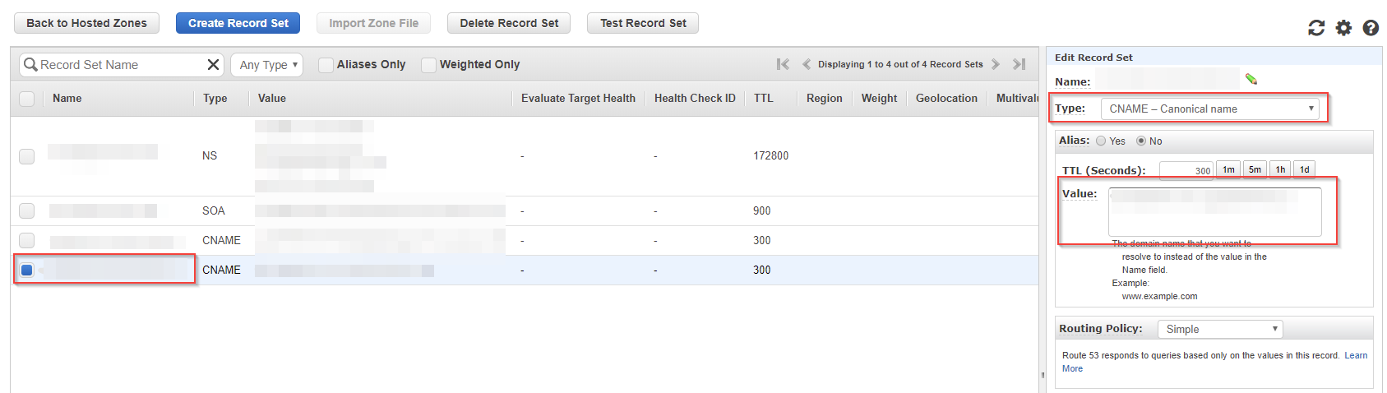Open the settings gear icon

pyautogui.click(x=1343, y=28)
